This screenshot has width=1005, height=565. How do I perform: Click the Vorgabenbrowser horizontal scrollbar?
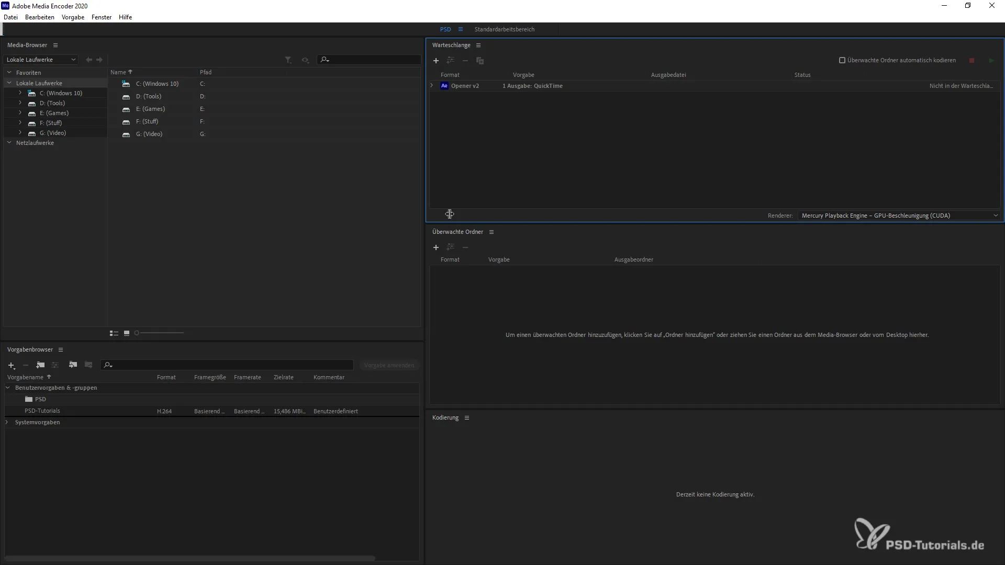coord(189,558)
